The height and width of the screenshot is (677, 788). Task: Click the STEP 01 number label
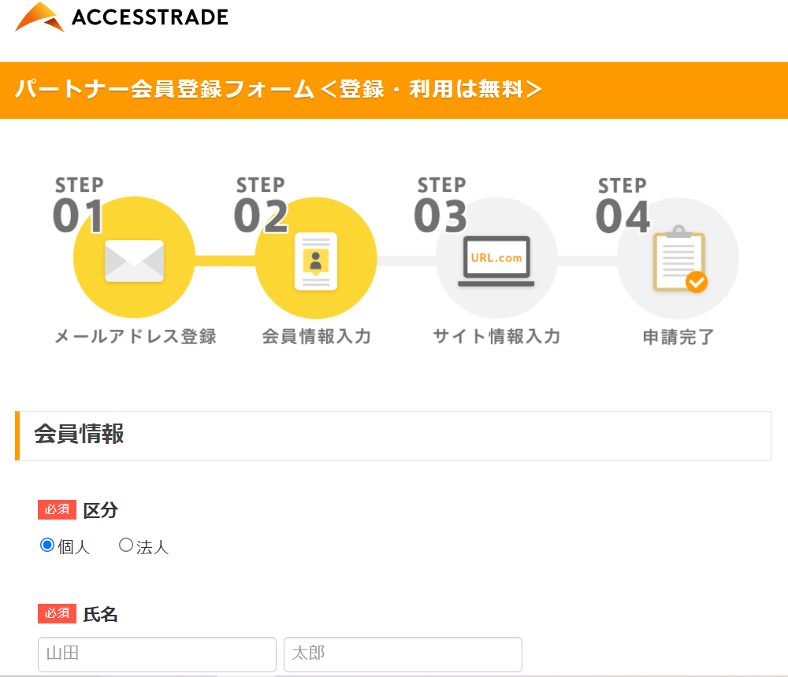pyautogui.click(x=78, y=205)
